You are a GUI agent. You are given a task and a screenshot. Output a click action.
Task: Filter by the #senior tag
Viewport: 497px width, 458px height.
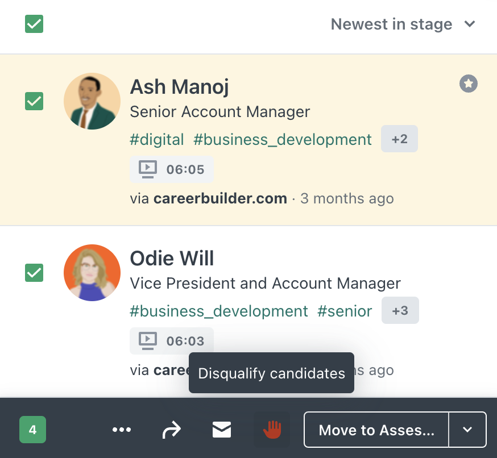tap(345, 311)
